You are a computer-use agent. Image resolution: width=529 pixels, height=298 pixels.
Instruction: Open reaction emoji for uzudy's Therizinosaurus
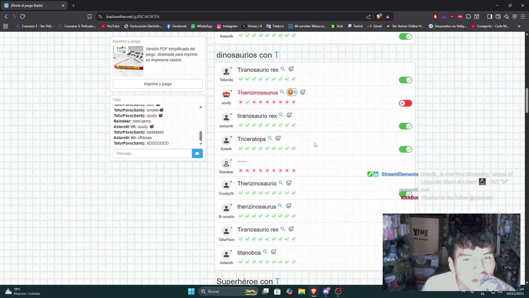pyautogui.click(x=303, y=92)
